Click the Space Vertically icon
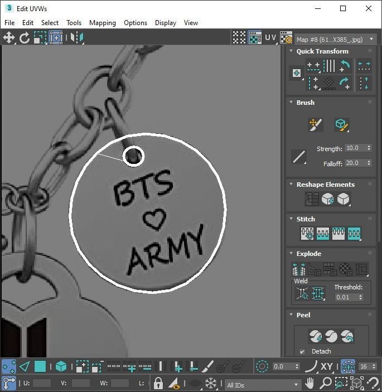382x392 pixels. click(364, 83)
